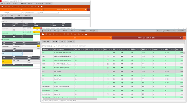Open フォーム menu in front window
This screenshot has width=187, height=103.
(x=57, y=31)
